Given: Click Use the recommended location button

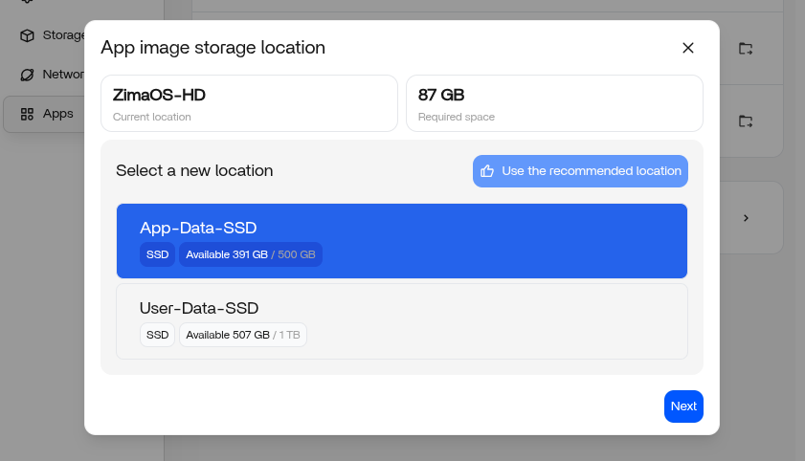Looking at the screenshot, I should pyautogui.click(x=580, y=171).
